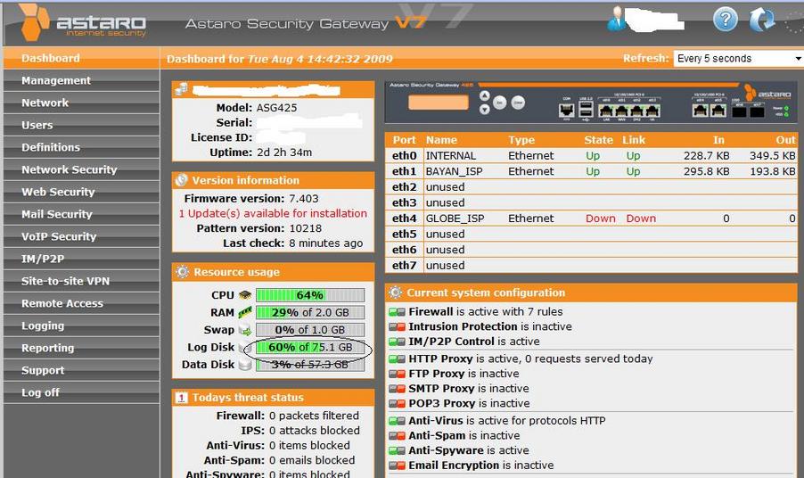Click the Anti-Spam status indicator
The height and width of the screenshot is (478, 804).
pos(397,436)
